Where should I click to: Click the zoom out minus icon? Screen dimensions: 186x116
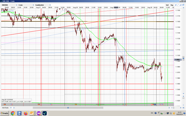(x=172, y=108)
